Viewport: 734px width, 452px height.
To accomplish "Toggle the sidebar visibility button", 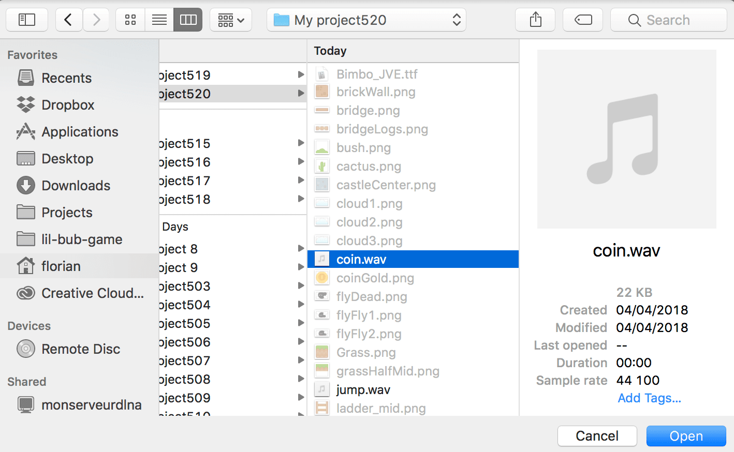I will click(27, 20).
